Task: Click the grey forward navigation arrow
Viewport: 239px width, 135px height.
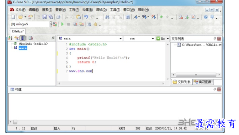Action: click(x=167, y=17)
